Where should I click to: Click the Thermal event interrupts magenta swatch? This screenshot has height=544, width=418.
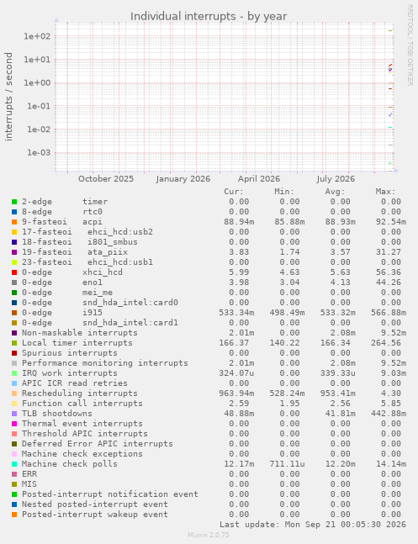click(14, 424)
